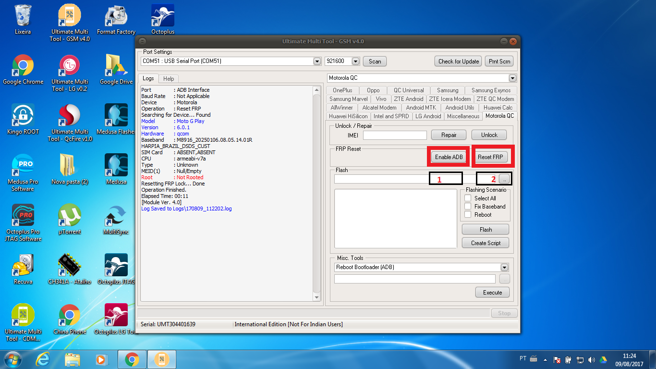Open the Nova pasta (2) folder
Image resolution: width=656 pixels, height=369 pixels.
(x=70, y=170)
